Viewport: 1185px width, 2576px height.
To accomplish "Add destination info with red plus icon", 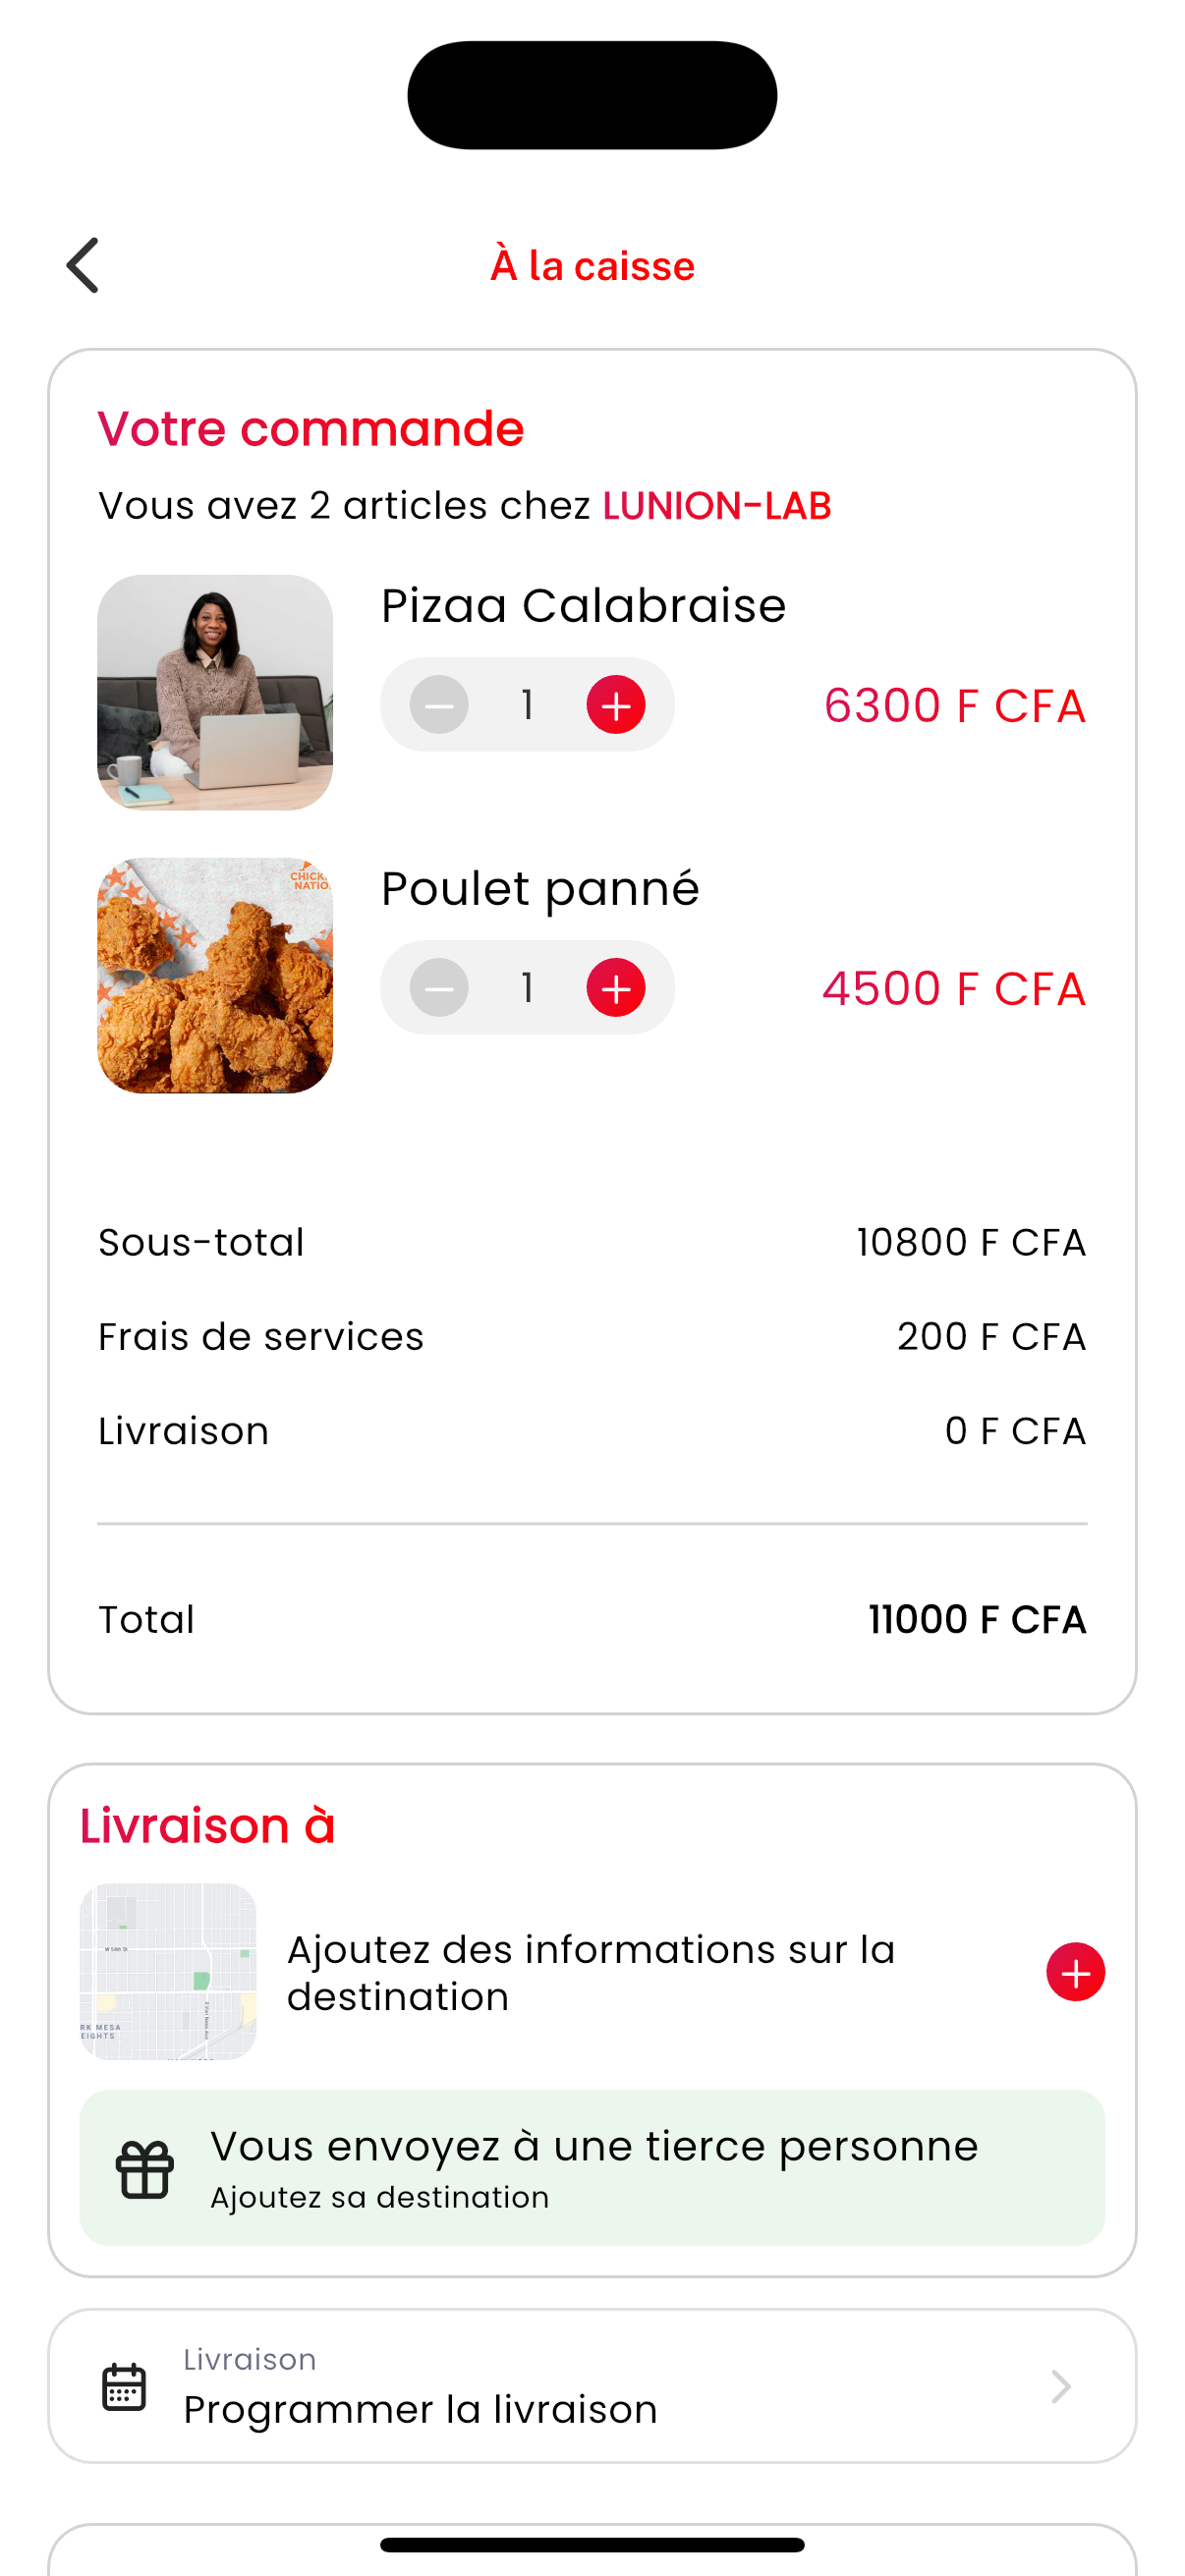I will point(1075,1972).
